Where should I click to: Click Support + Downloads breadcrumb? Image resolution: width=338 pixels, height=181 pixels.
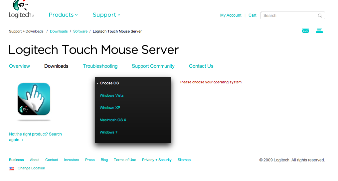tap(26, 31)
